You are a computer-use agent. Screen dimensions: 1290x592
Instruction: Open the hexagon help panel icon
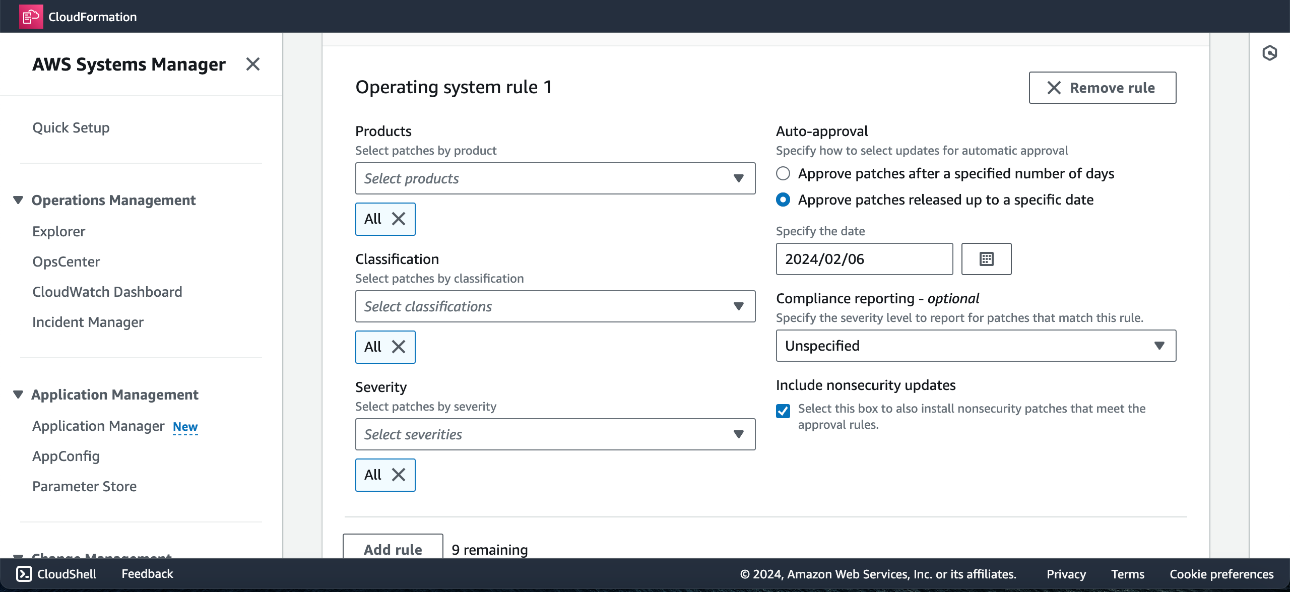(x=1269, y=53)
